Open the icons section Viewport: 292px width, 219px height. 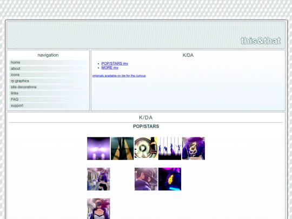(48, 75)
